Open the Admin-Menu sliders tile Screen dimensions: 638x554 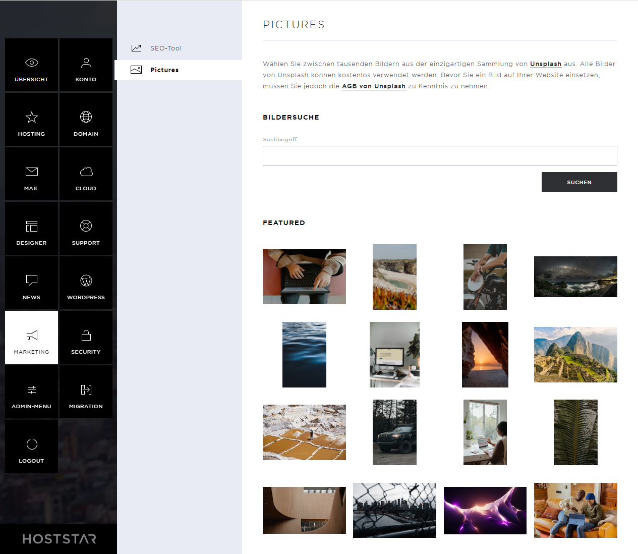click(x=31, y=392)
